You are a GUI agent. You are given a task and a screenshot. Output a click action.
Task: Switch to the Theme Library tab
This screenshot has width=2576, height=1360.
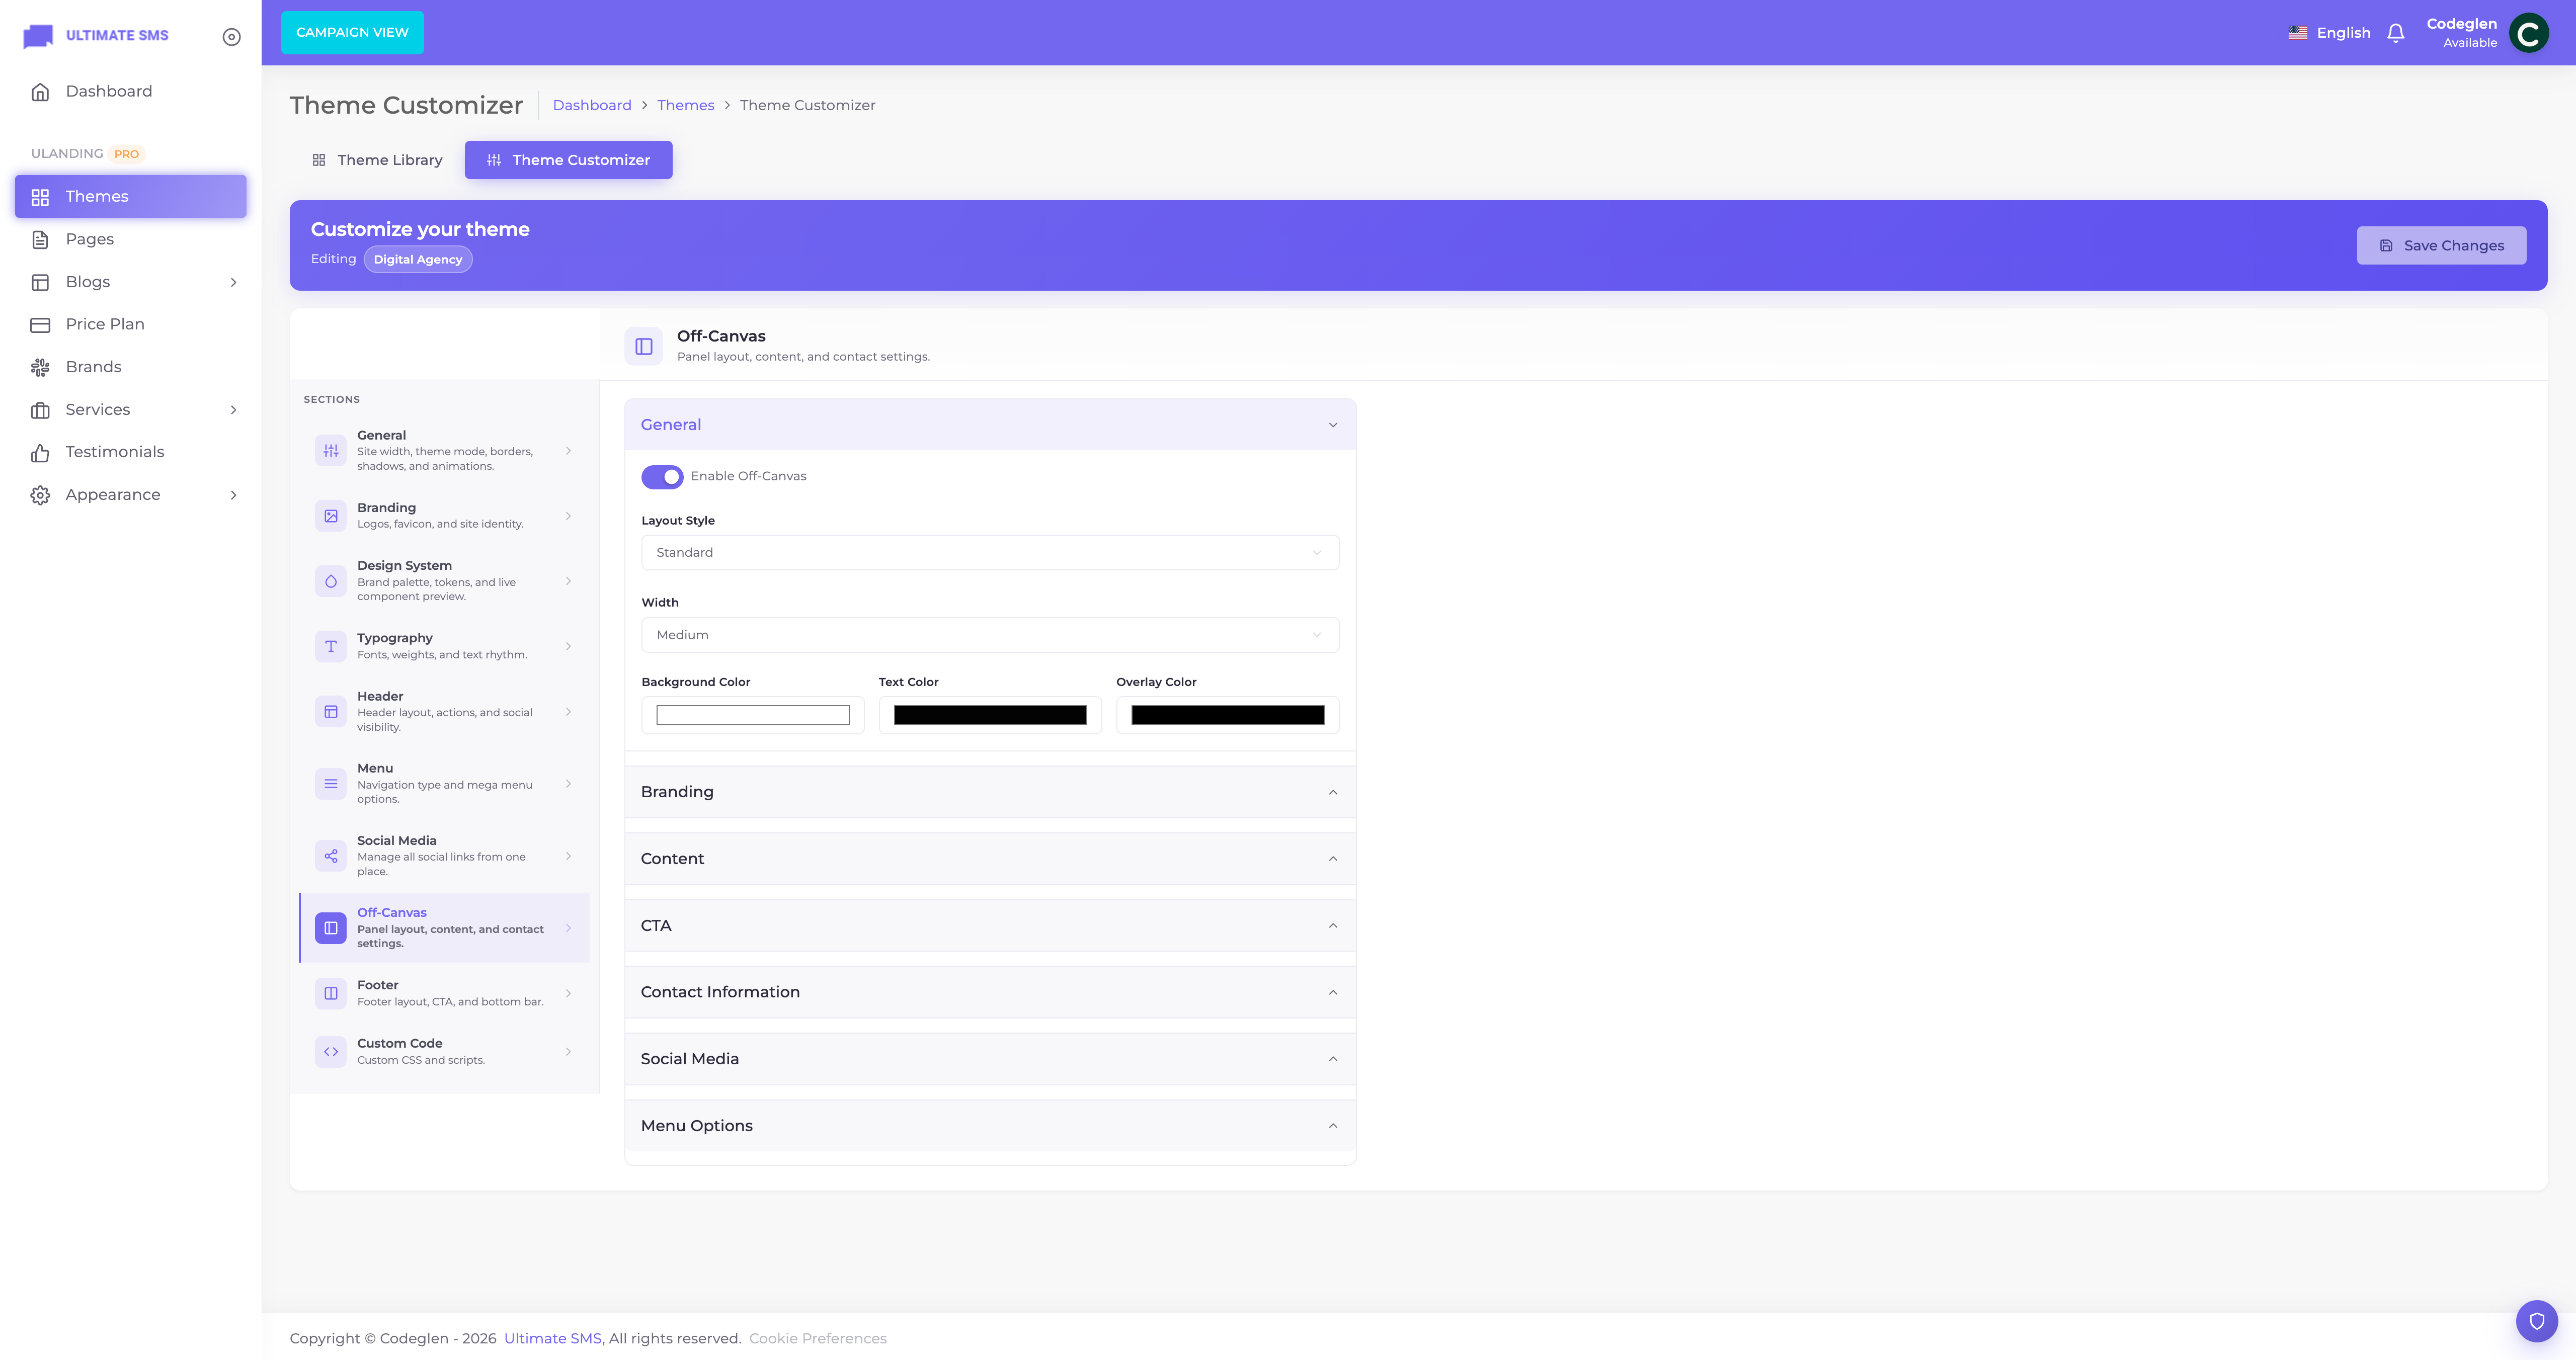coord(377,160)
